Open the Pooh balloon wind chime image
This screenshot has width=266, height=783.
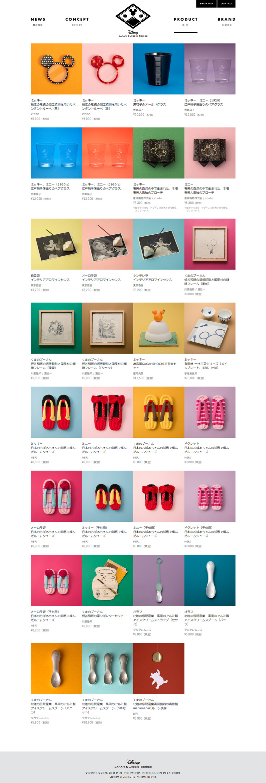[159, 668]
